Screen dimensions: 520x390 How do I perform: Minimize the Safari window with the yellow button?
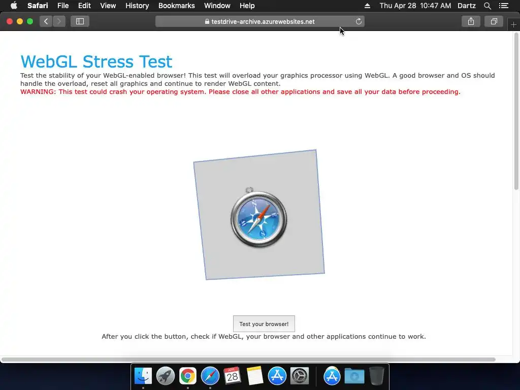(20, 21)
